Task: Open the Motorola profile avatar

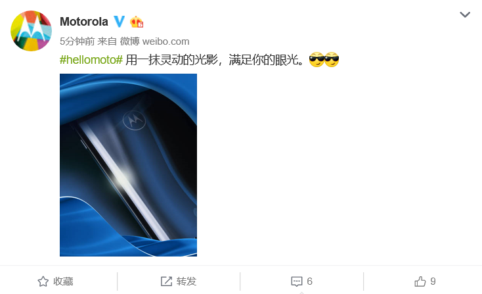Action: point(31,31)
